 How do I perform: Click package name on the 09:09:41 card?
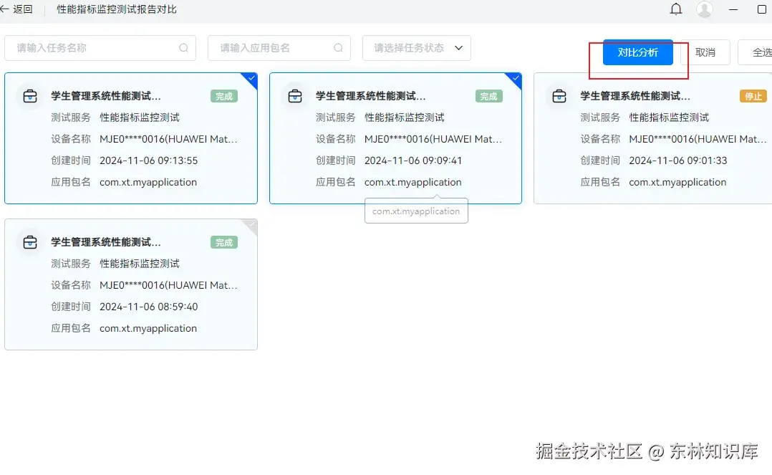413,182
